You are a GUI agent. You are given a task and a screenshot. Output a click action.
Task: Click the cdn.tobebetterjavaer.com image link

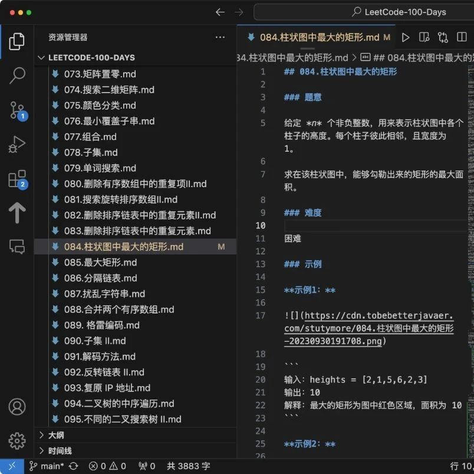coord(369,328)
